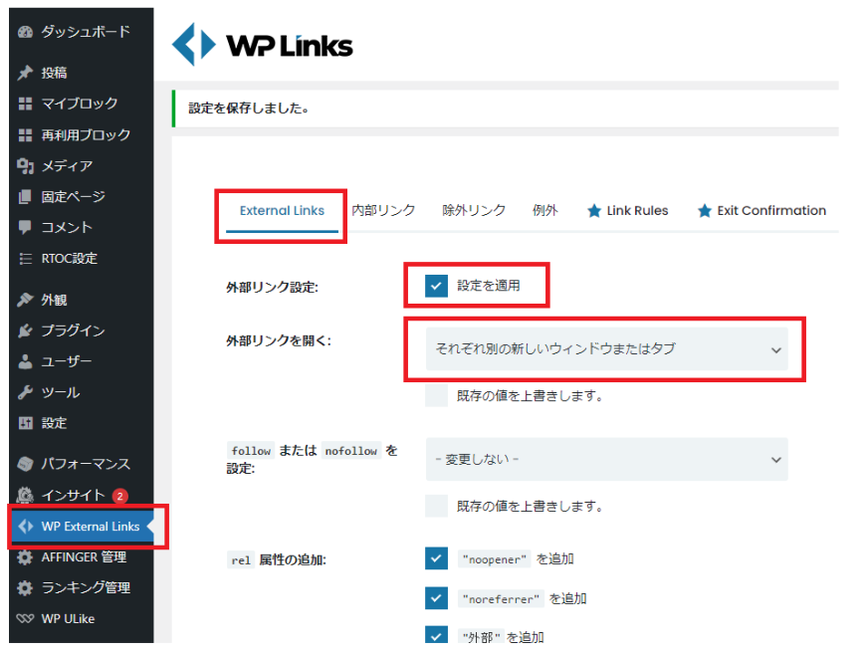
Task: Click the gear icon beside ランキング管理
Action: (26, 587)
